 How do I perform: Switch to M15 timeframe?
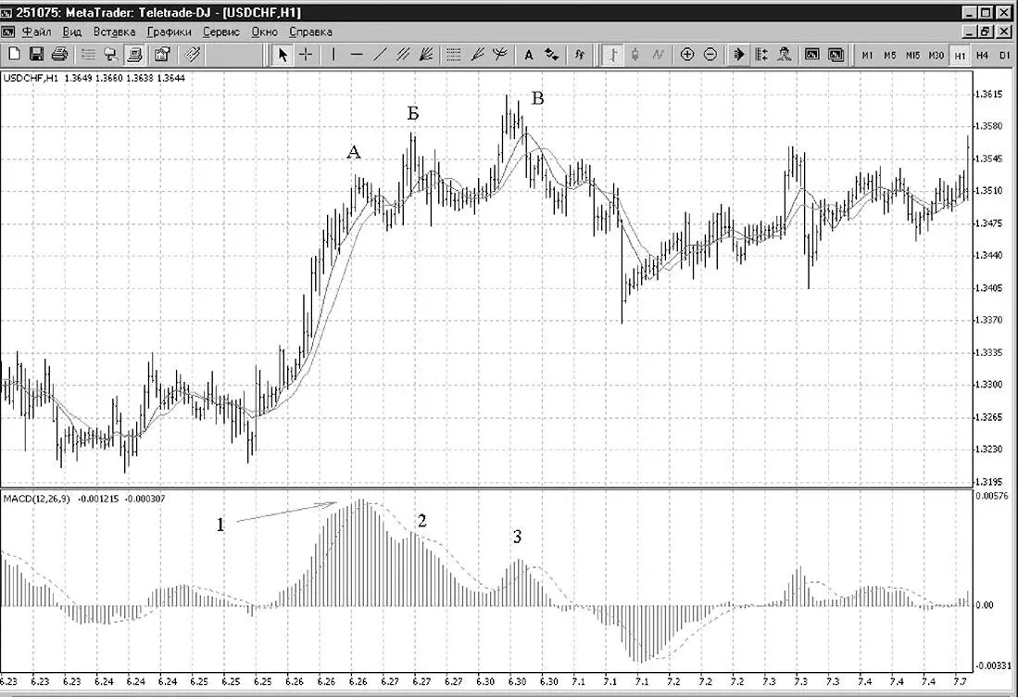point(912,56)
